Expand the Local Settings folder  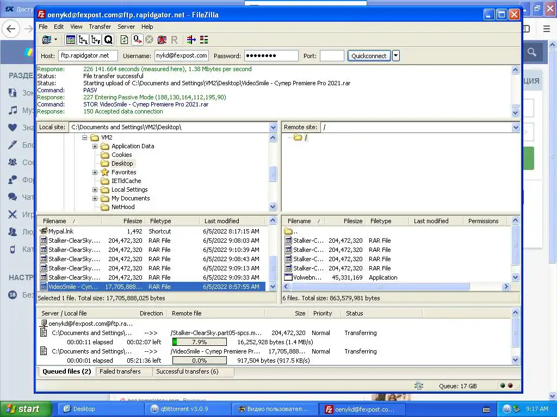pyautogui.click(x=95, y=189)
